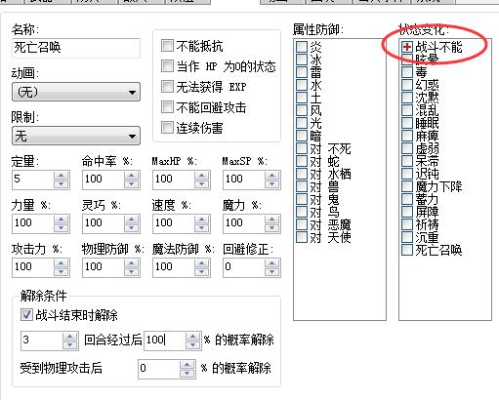The height and width of the screenshot is (400, 499).
Task: Decrease 回合经过后 probability with down arrow
Action: point(193,345)
